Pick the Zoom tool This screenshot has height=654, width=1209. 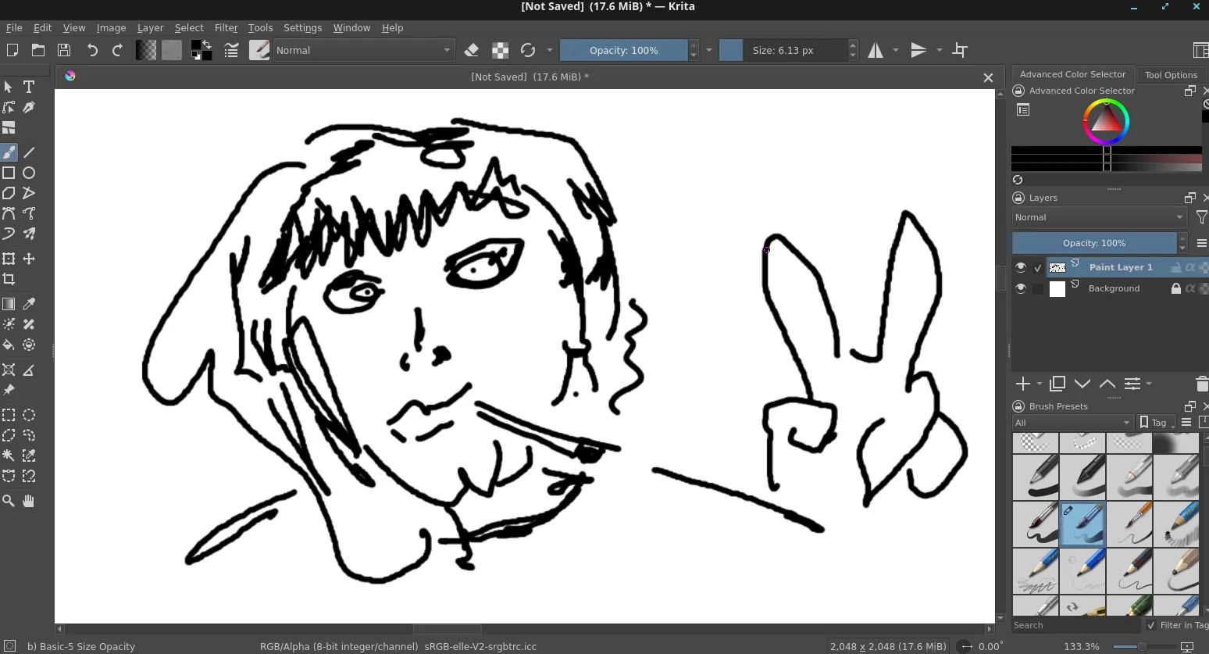(9, 501)
